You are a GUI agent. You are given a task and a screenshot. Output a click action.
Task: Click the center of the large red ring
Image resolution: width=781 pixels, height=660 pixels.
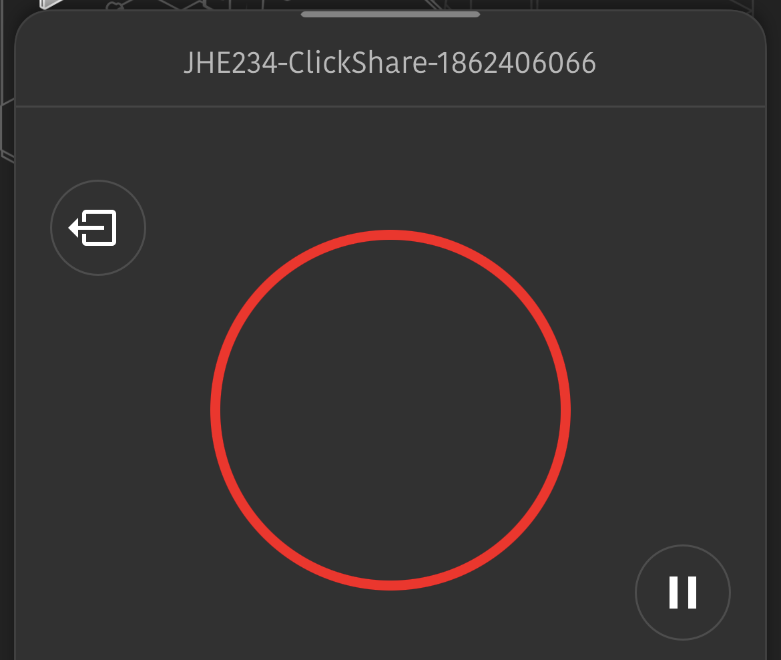coord(390,410)
